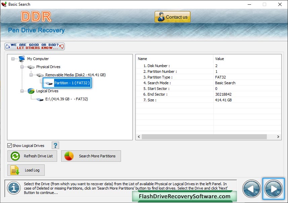Click the Pen Drive Recovery heading
Screen dimensions: 288x203
pyautogui.click(x=36, y=30)
